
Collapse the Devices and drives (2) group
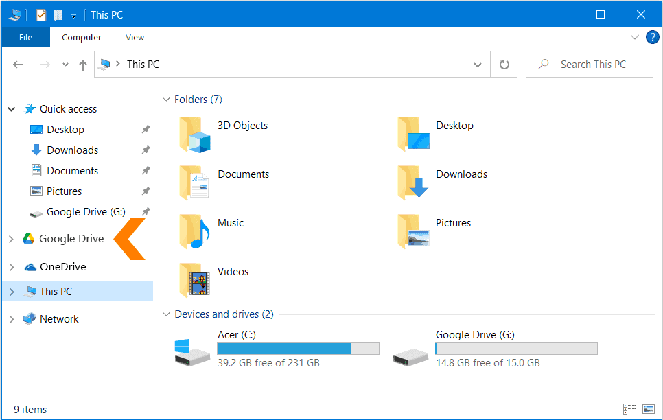(167, 314)
